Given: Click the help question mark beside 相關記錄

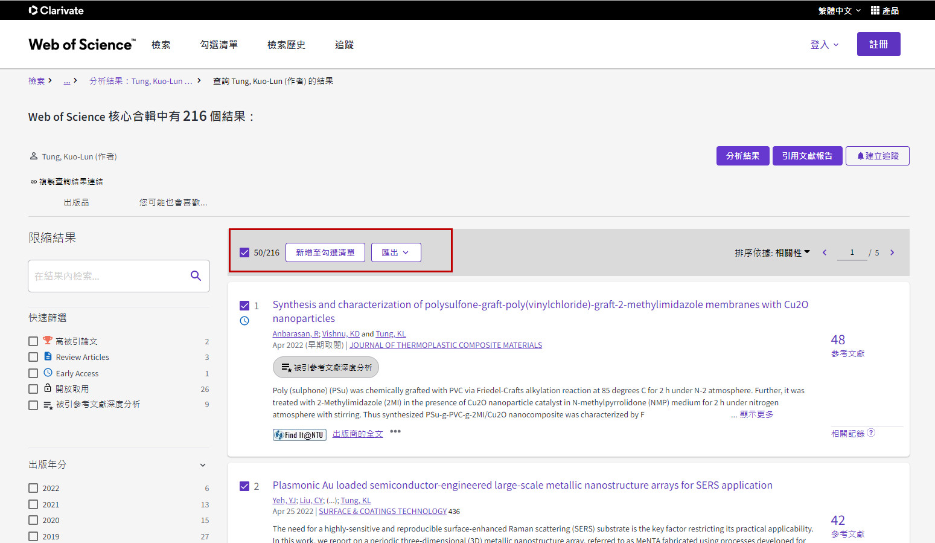Looking at the screenshot, I should click(x=871, y=432).
